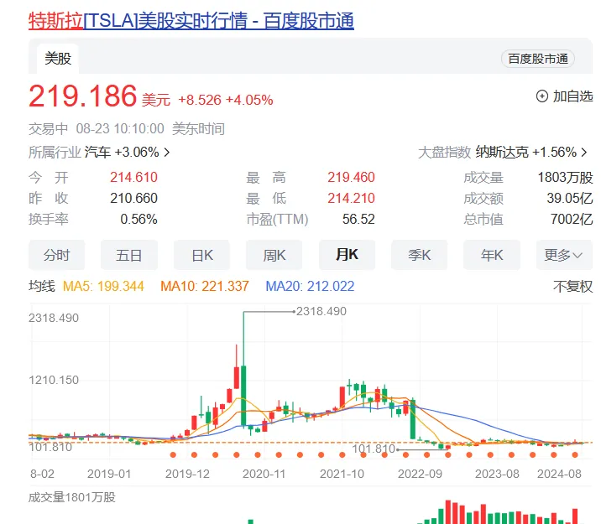Click the 成交量1801万股 volume label
The width and height of the screenshot is (601, 524).
pos(72,497)
